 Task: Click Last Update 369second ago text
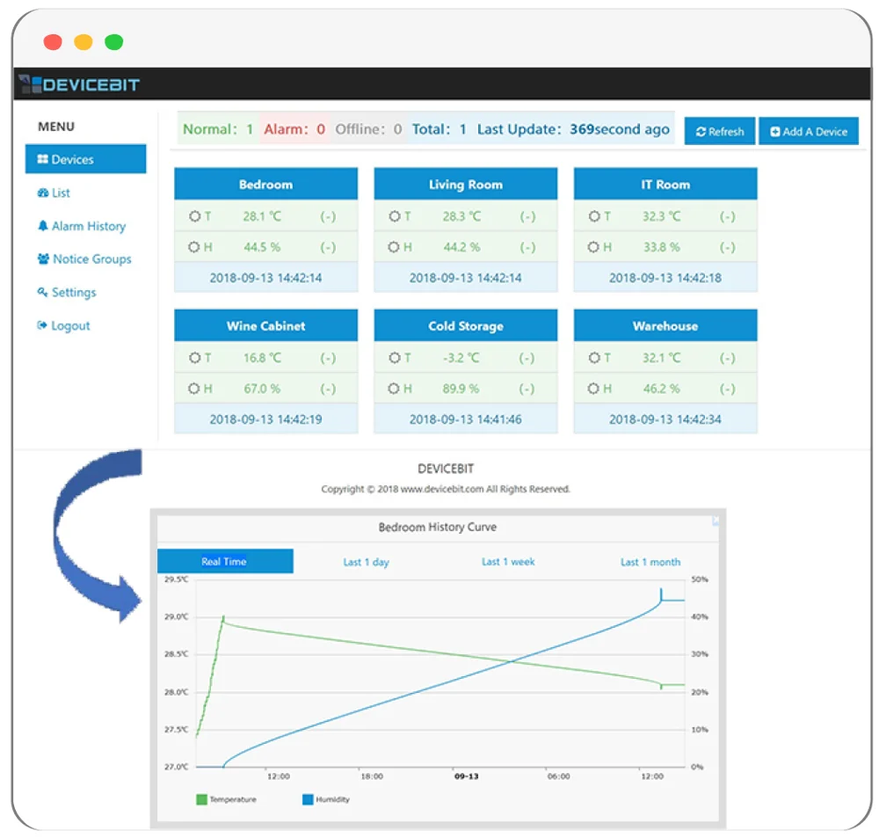pos(573,129)
